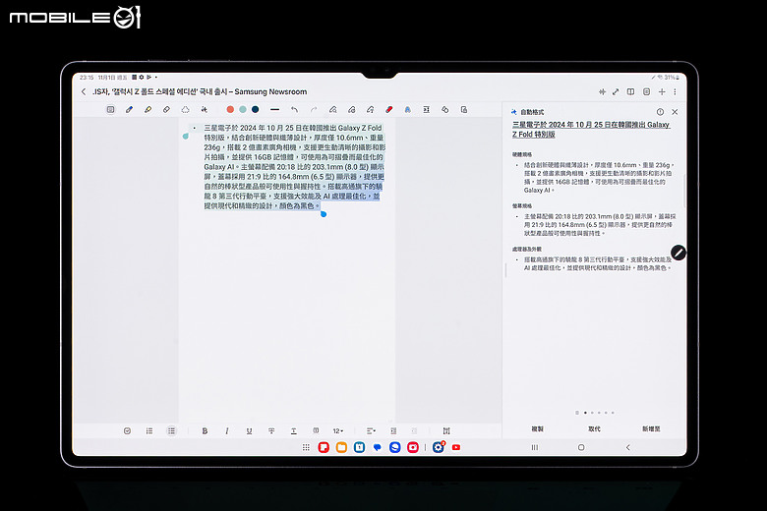Show info for the 自動格式 panel

pyautogui.click(x=660, y=112)
